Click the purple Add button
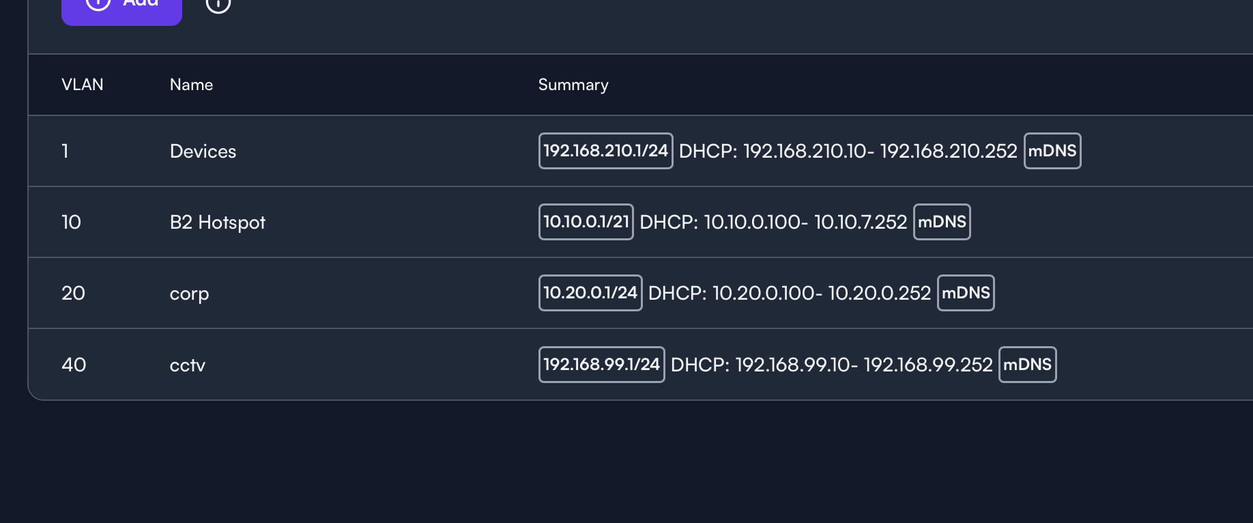Image resolution: width=1253 pixels, height=523 pixels. [x=121, y=7]
